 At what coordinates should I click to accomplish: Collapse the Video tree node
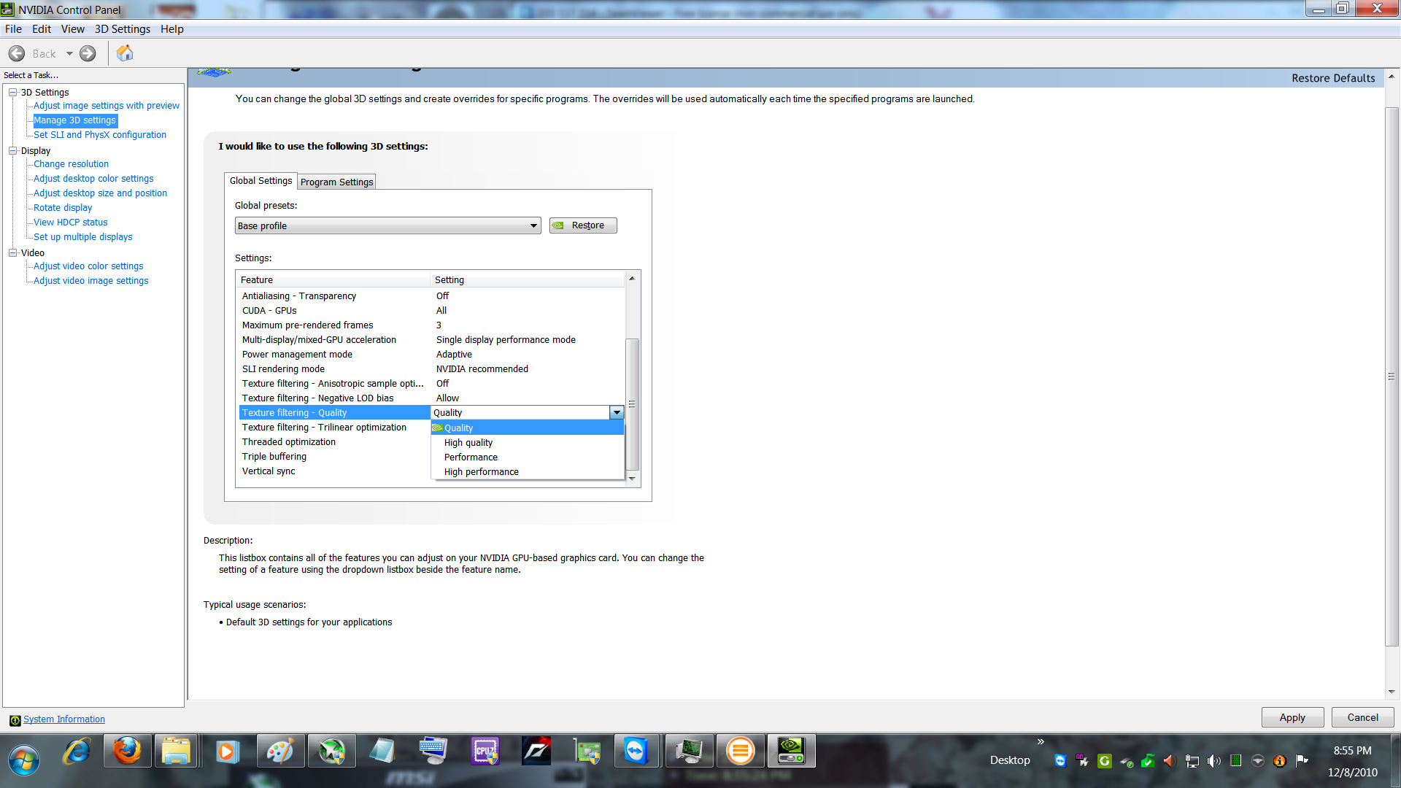coord(12,253)
